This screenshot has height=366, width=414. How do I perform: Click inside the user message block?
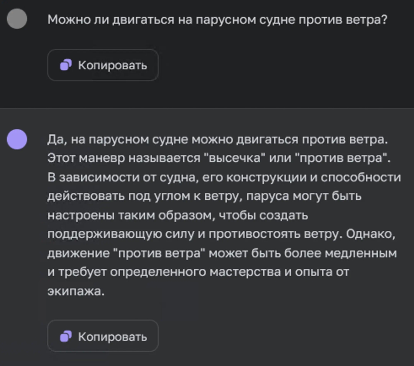click(x=207, y=42)
